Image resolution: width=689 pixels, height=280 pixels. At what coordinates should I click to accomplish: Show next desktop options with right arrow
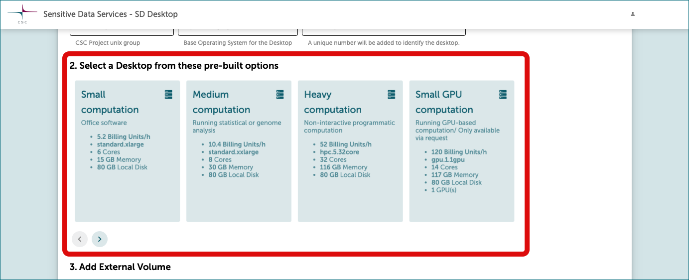(100, 239)
